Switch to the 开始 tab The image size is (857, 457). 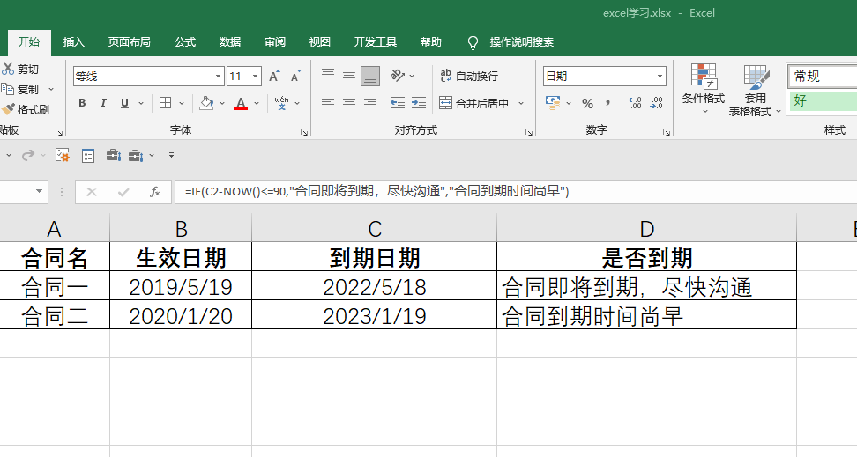point(29,42)
